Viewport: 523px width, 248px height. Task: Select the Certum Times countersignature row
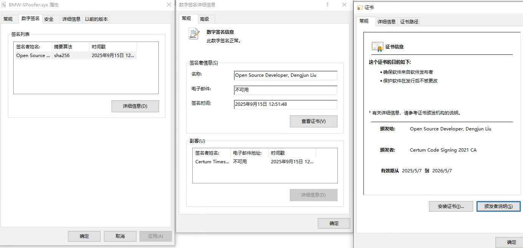[x=254, y=161]
